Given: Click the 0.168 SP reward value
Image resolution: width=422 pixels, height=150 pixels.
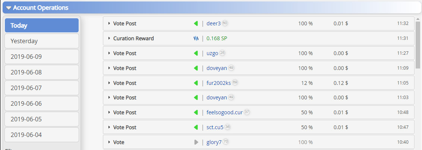Looking at the screenshot, I should click(217, 38).
